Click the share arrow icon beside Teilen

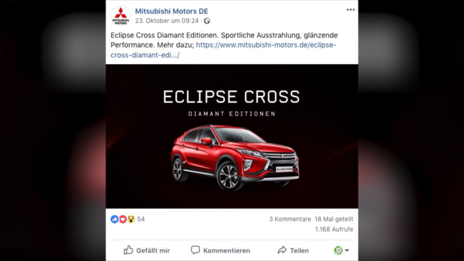click(282, 250)
